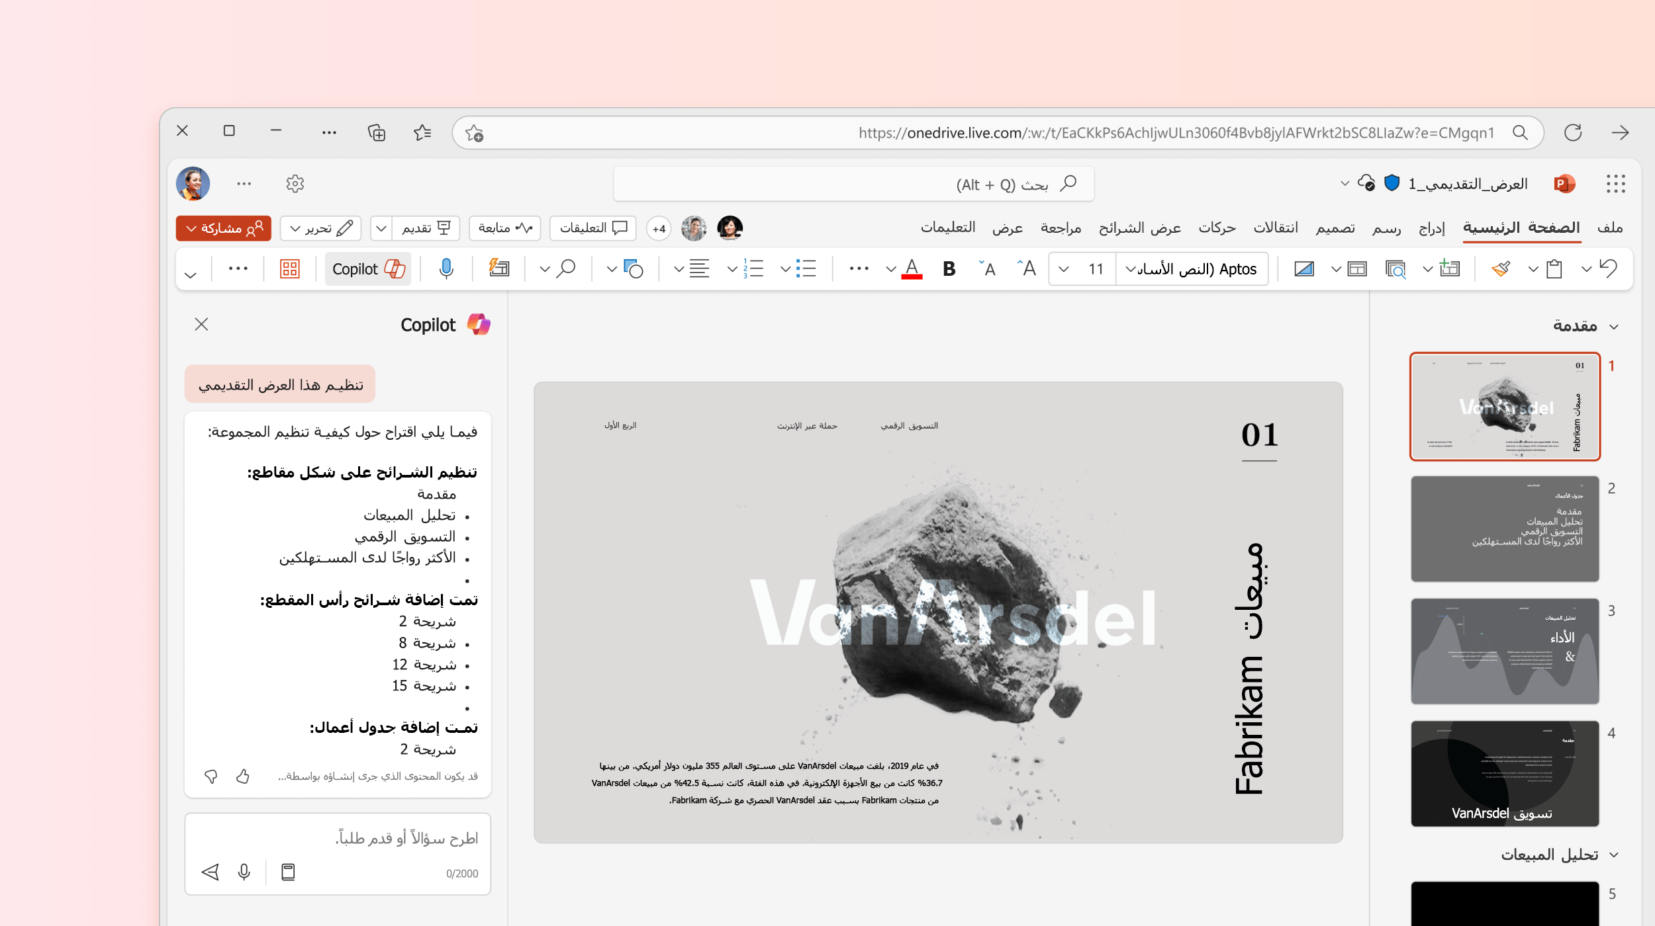
Task: Select slide 4 VanArsdel thumbnail
Action: pos(1505,774)
